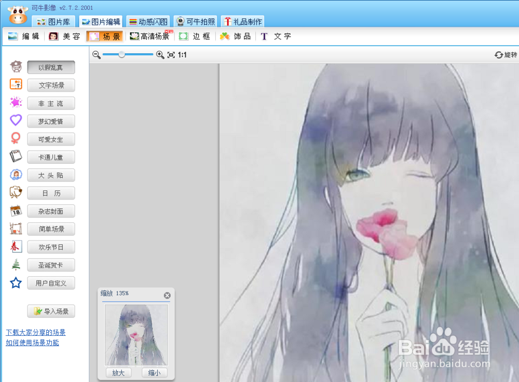Click the 春 icon beside 欢乐节日

pos(16,246)
